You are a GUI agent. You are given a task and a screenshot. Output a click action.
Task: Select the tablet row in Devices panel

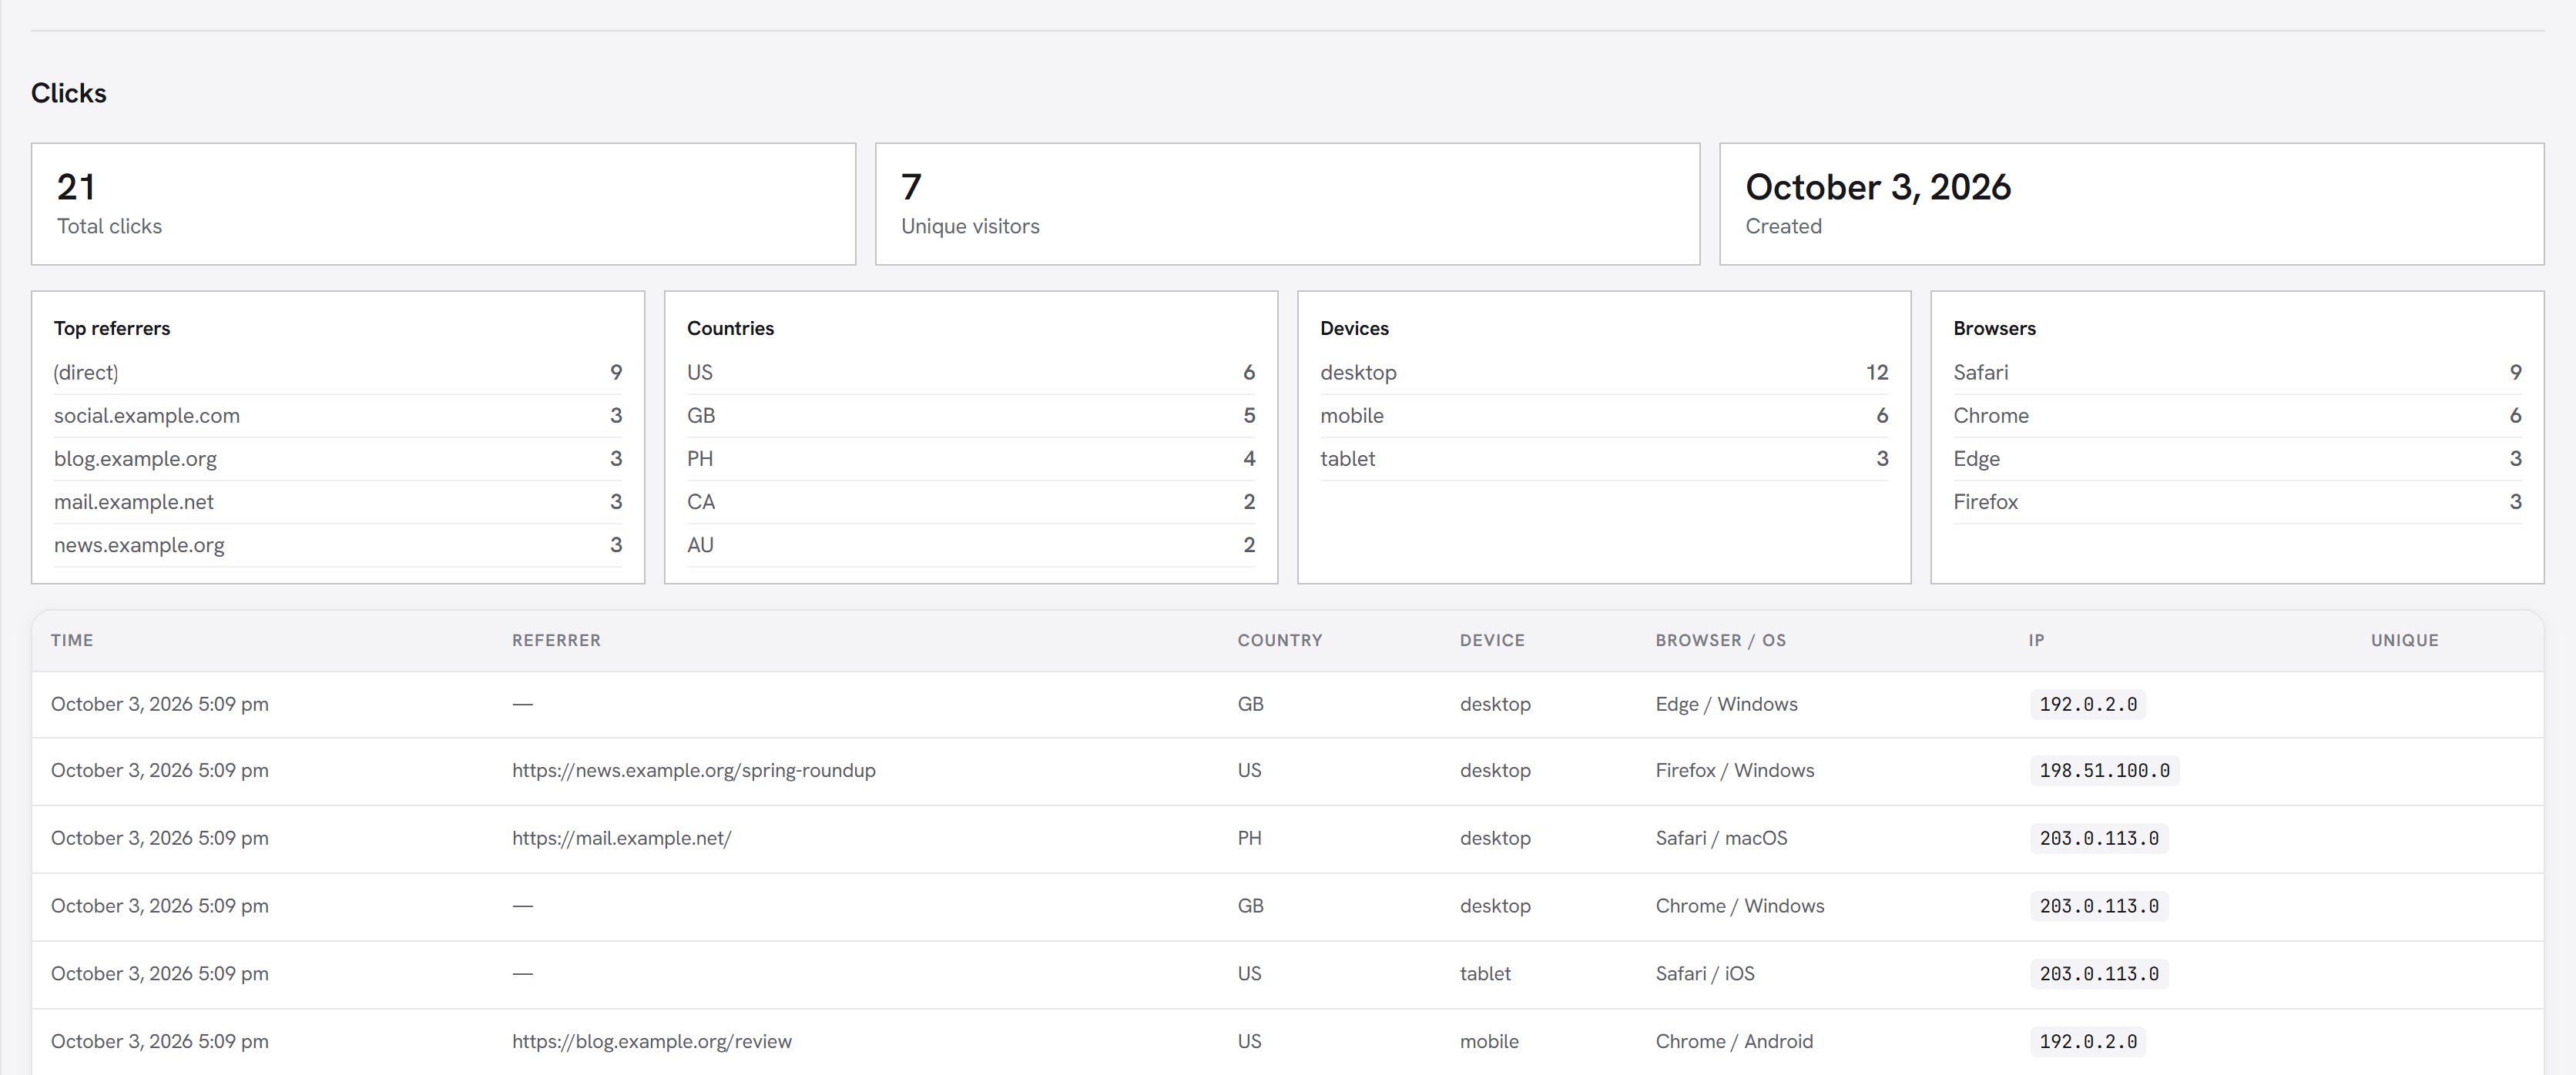(x=1604, y=458)
